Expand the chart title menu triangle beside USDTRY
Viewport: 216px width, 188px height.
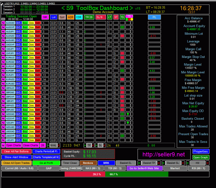click(x=2, y=3)
